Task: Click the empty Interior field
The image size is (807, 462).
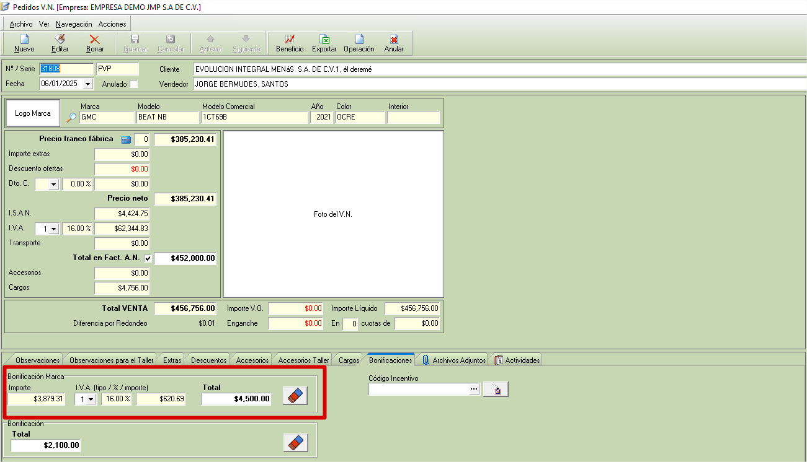Action: (x=413, y=117)
